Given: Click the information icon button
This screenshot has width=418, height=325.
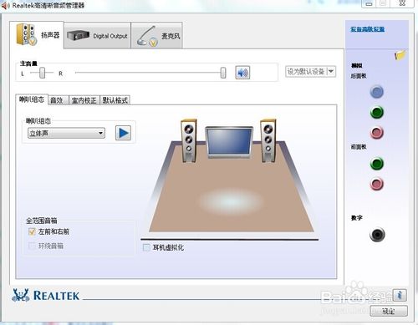Looking at the screenshot, I should [x=400, y=295].
